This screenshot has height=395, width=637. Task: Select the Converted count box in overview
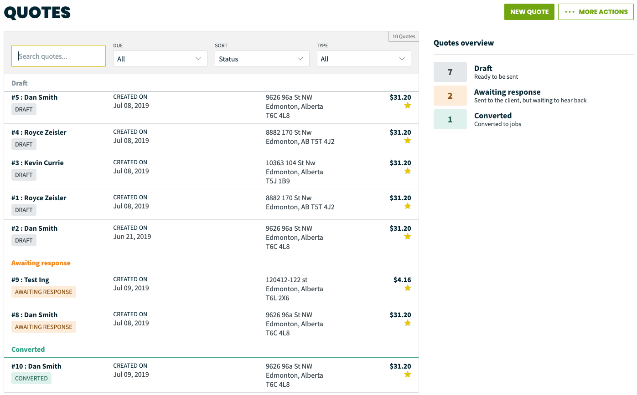[450, 119]
